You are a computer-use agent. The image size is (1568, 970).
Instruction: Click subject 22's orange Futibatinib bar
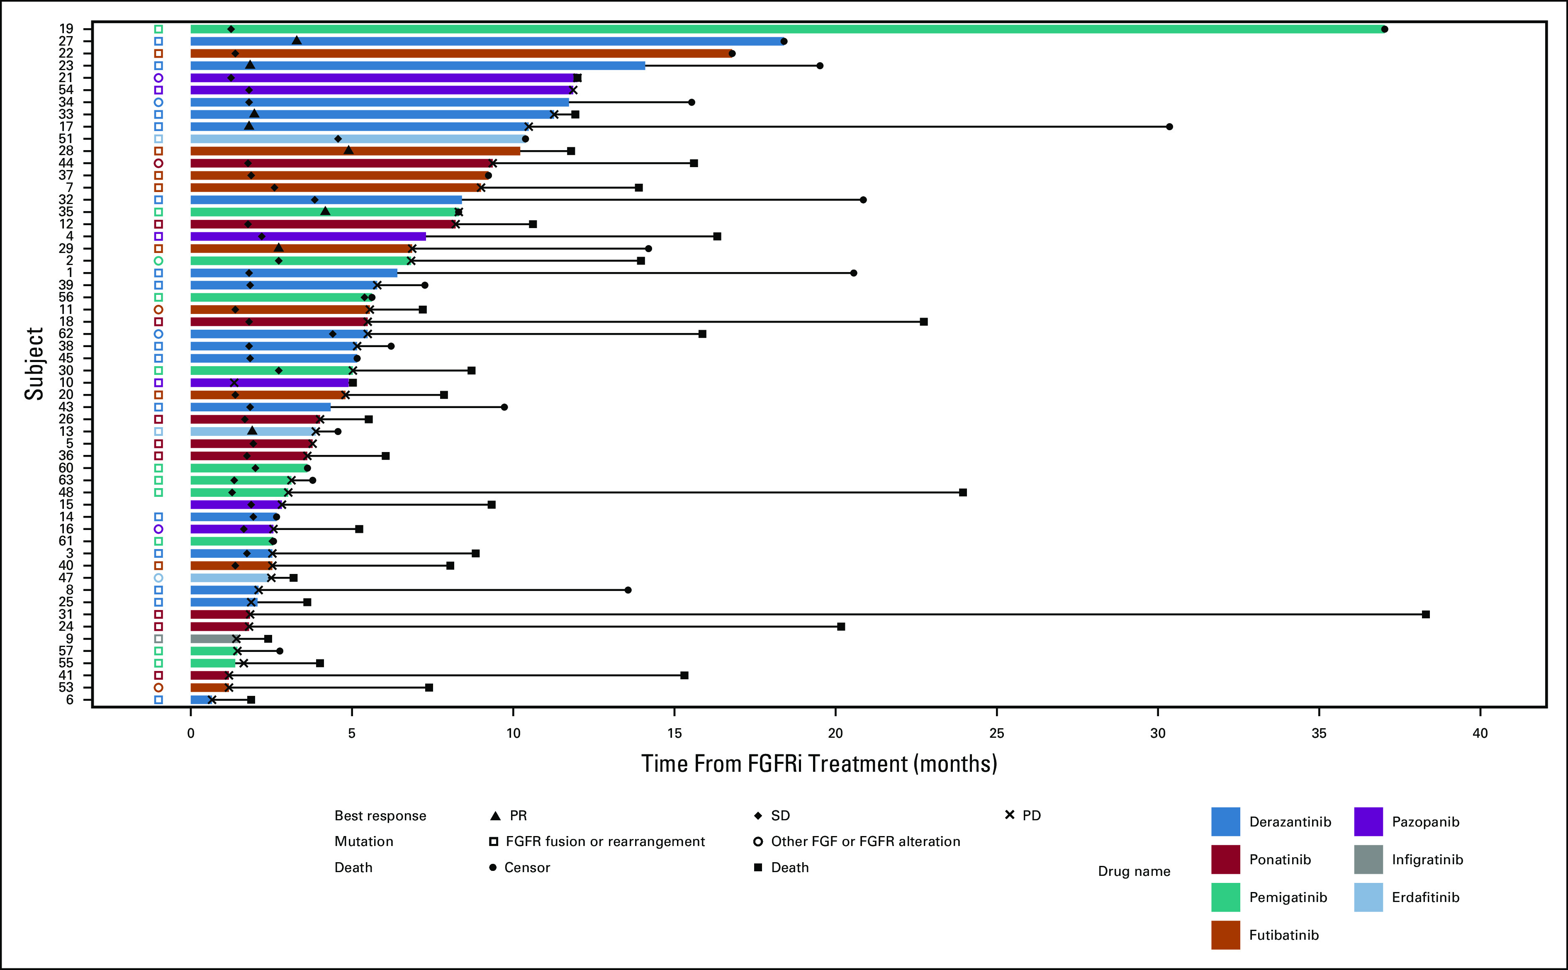point(461,53)
